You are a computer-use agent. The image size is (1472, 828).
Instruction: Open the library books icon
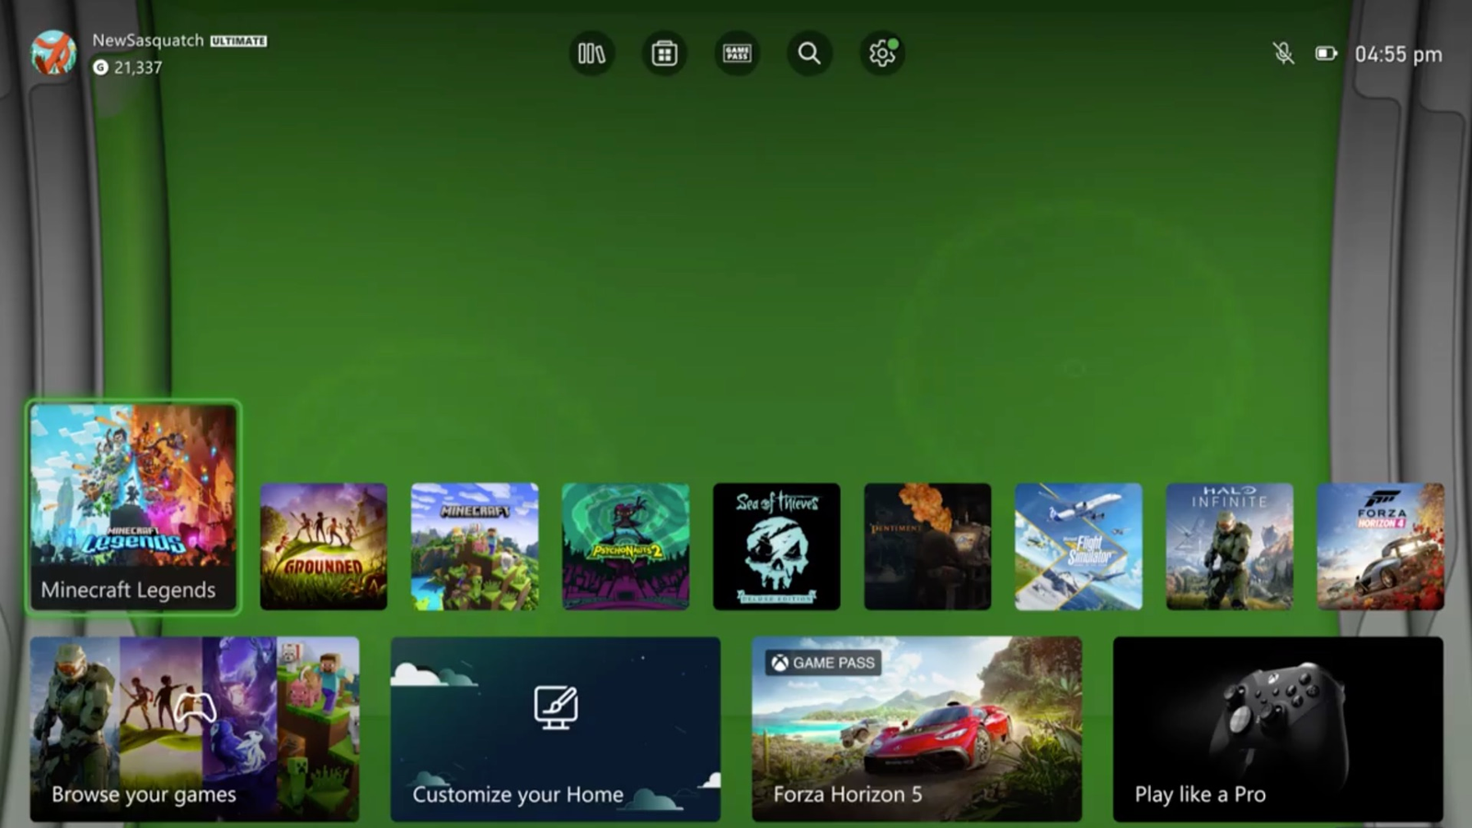tap(592, 53)
